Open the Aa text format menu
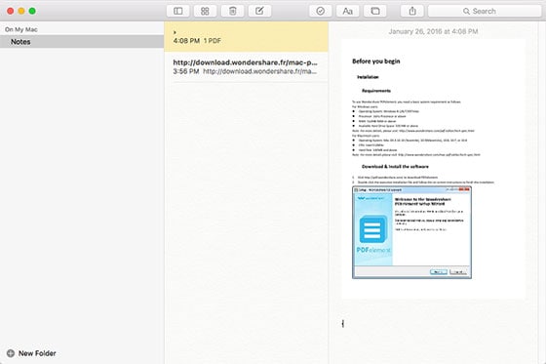 coord(347,11)
